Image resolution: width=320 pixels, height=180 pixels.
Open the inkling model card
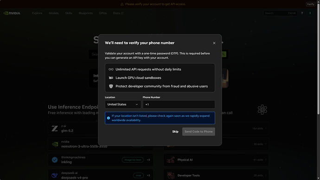[101, 160]
